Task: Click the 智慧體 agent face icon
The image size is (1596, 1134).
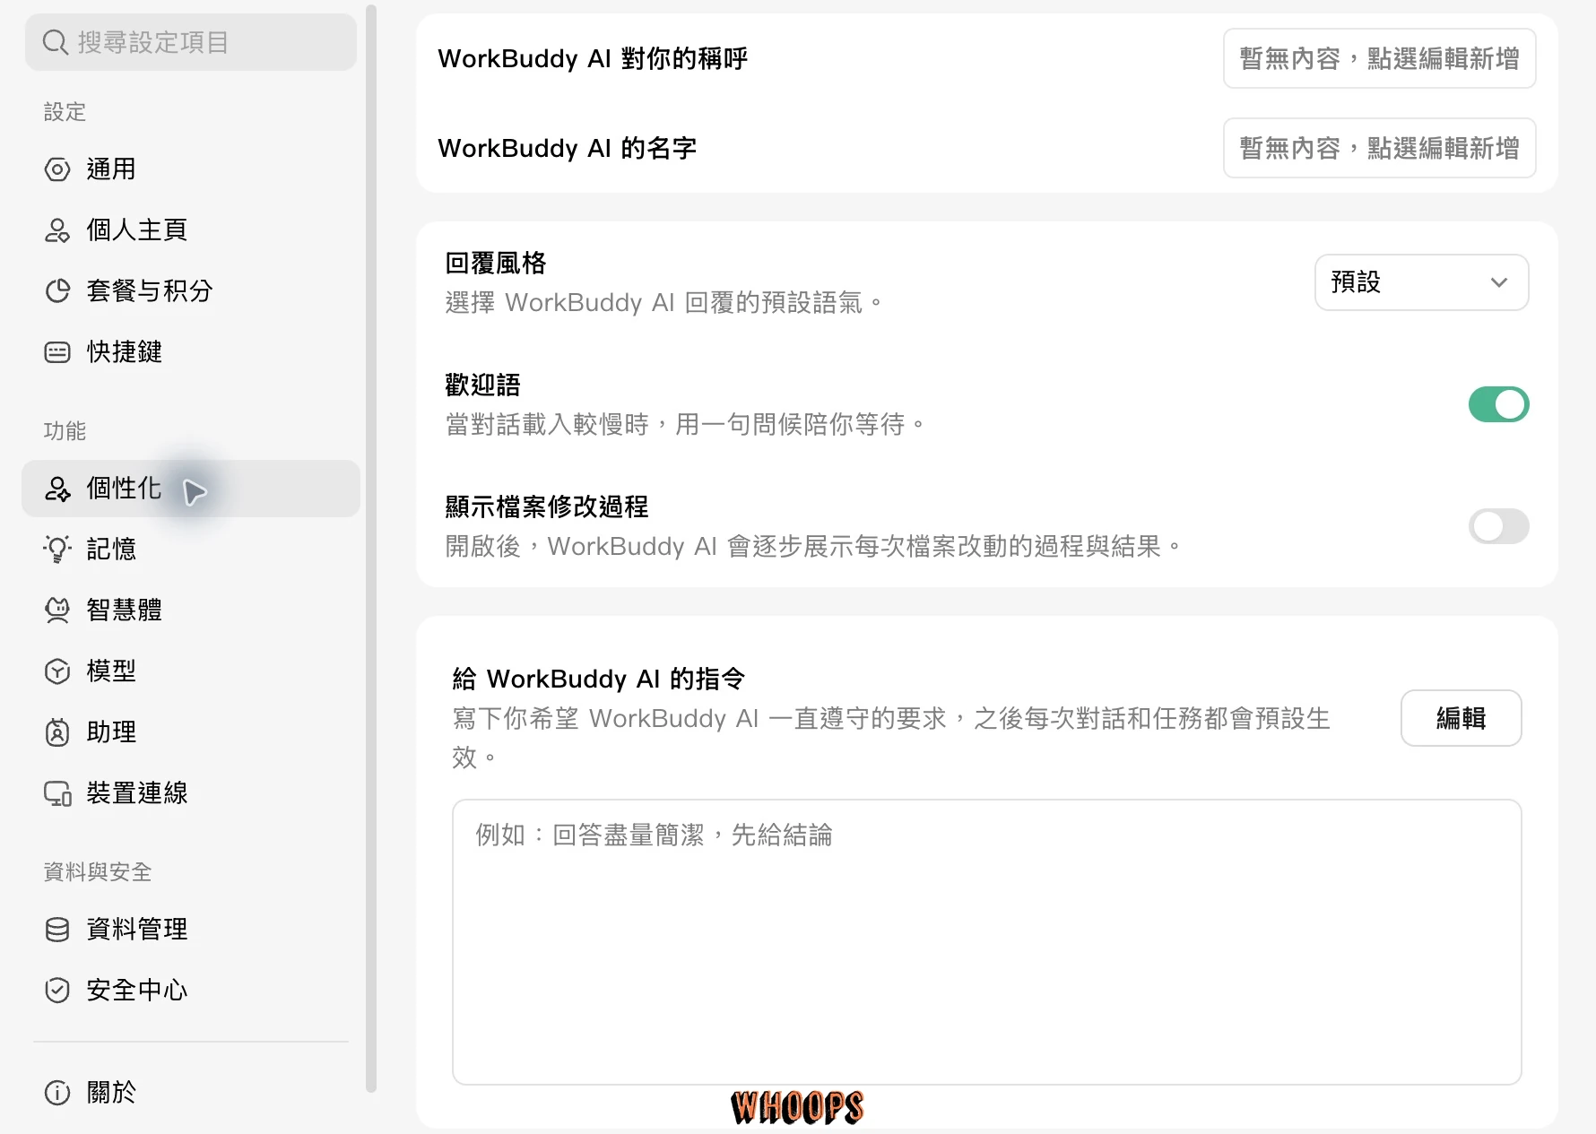Action: [57, 610]
